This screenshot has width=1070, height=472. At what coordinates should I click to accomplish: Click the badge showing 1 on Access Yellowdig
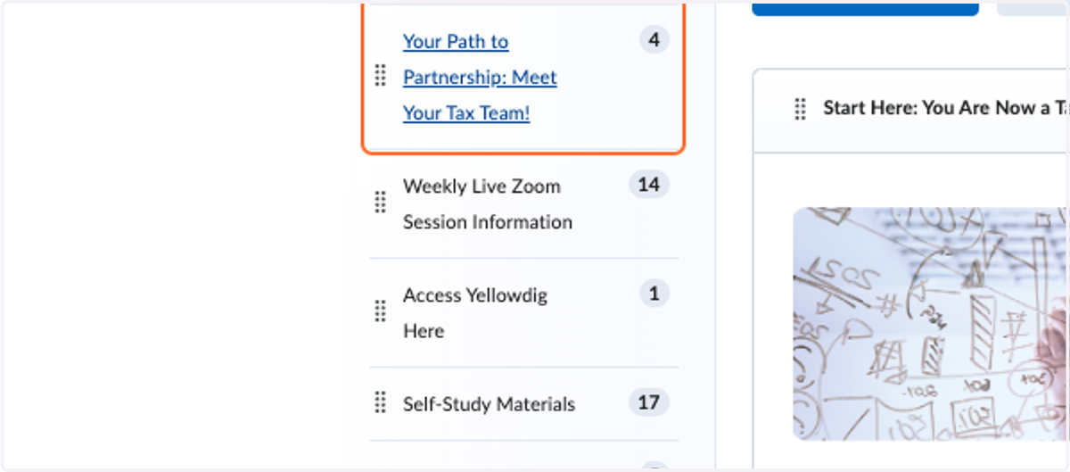click(654, 294)
